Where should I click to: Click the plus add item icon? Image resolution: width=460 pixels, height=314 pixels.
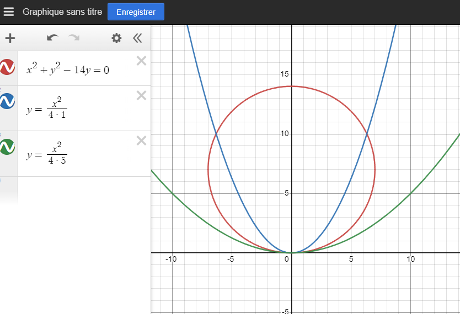pos(10,38)
